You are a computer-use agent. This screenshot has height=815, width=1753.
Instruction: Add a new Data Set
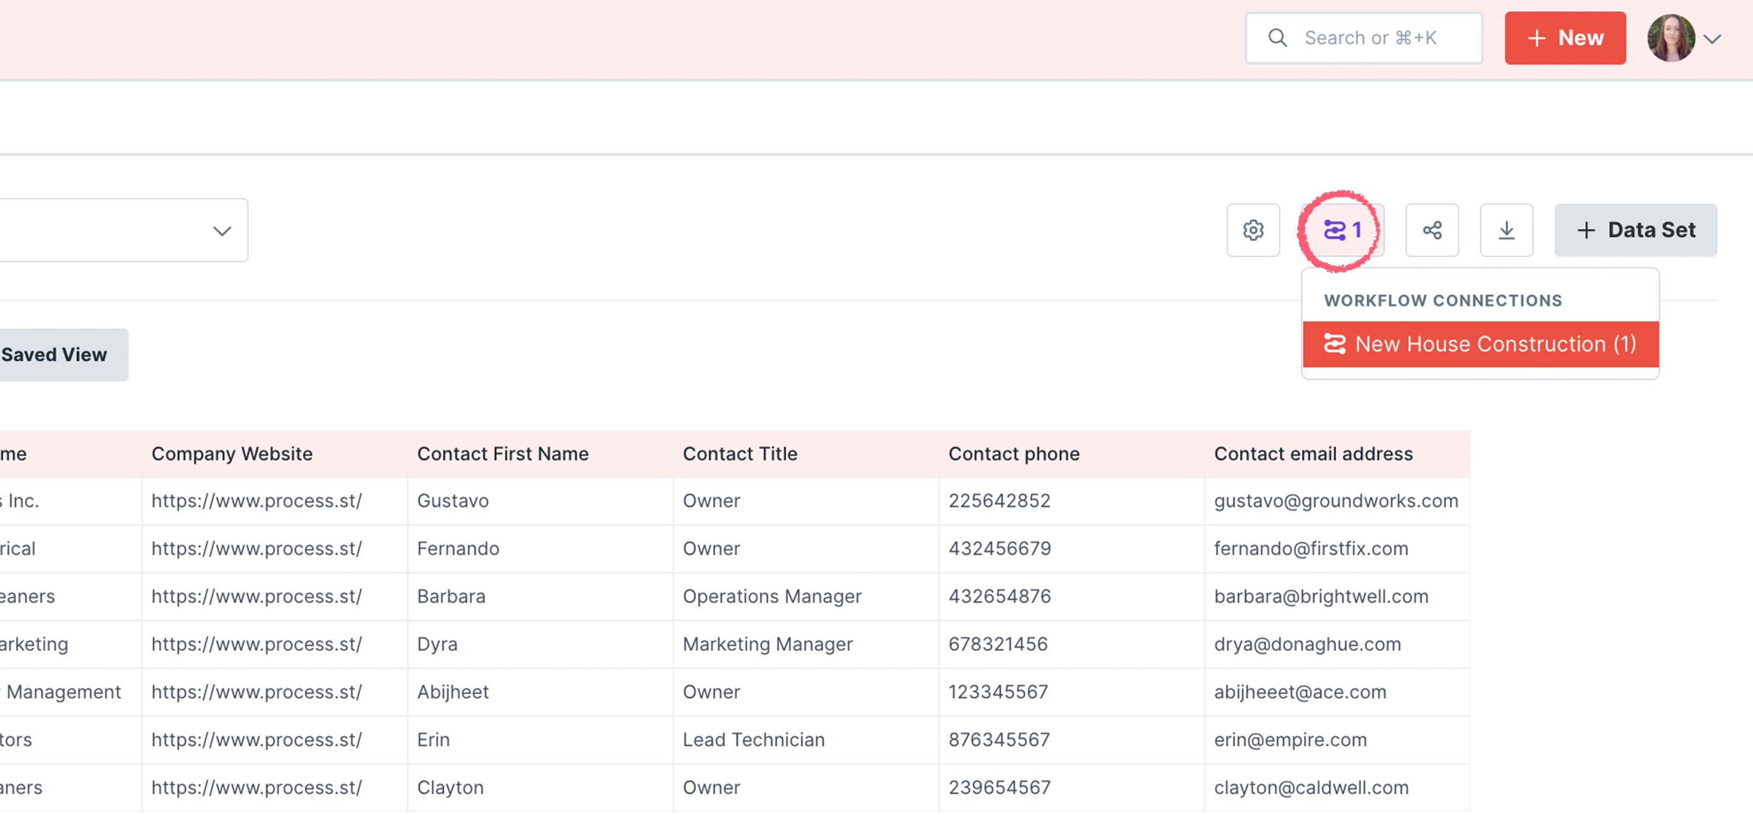point(1635,230)
